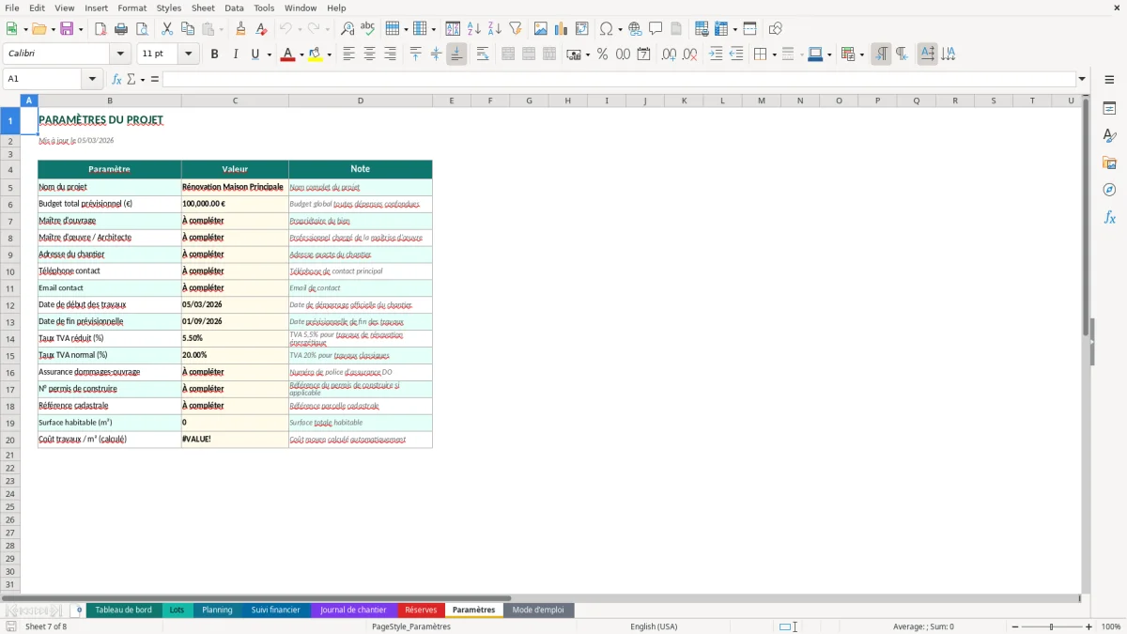Expand the Name Box dropdown

93,79
